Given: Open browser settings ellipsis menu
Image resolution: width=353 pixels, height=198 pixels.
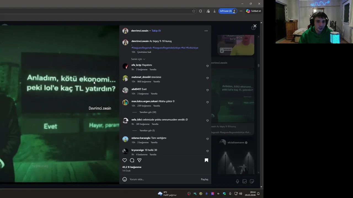Looking at the screenshot, I should point(241,11).
